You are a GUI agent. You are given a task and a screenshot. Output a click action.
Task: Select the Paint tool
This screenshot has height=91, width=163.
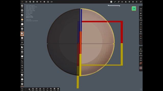pos(22,20)
